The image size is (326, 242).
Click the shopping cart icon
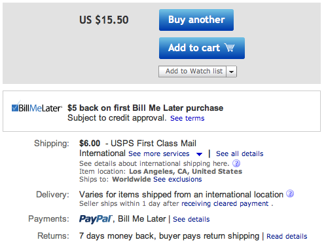pyautogui.click(x=229, y=47)
